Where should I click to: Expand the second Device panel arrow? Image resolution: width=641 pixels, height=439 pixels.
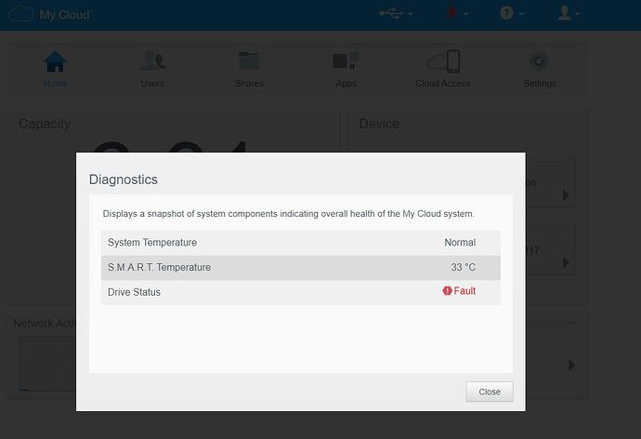click(566, 262)
